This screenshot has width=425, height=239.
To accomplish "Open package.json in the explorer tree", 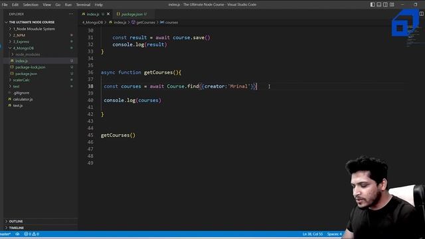I will 26,74.
